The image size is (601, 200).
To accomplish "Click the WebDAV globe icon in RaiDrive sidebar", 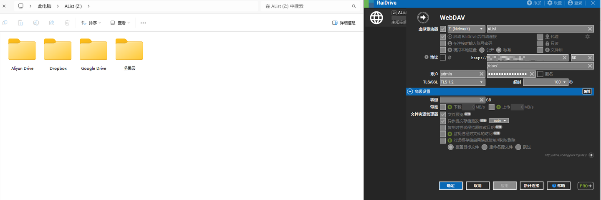I will [376, 18].
